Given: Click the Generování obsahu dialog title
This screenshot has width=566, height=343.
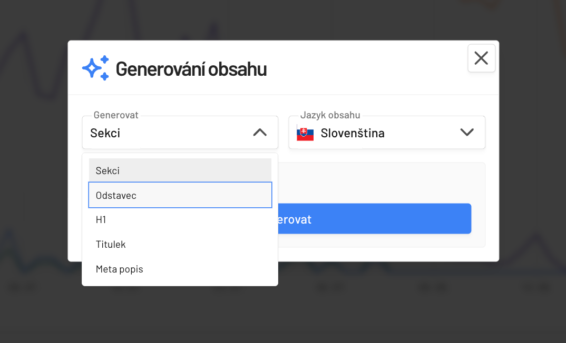Looking at the screenshot, I should (x=191, y=69).
